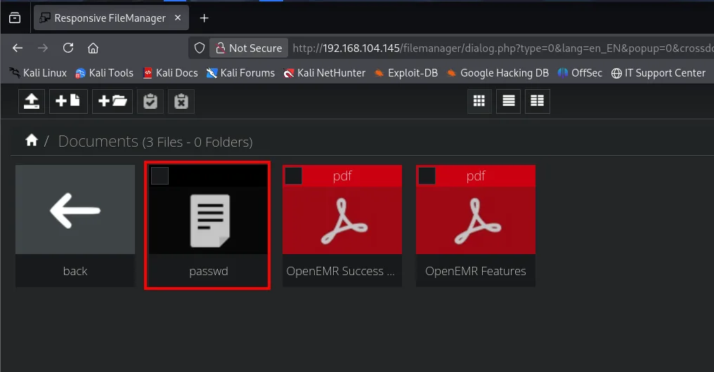Image resolution: width=714 pixels, height=372 pixels.
Task: Open the Google Hacking DB bookmark
Action: point(498,73)
